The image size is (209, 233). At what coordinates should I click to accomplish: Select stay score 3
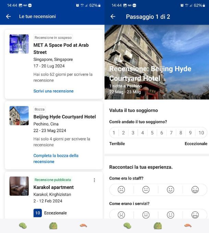[x=133, y=133]
